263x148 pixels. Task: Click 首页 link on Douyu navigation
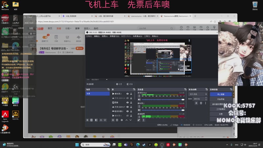(50, 28)
